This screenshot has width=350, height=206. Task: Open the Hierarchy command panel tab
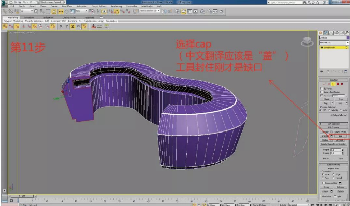331,33
